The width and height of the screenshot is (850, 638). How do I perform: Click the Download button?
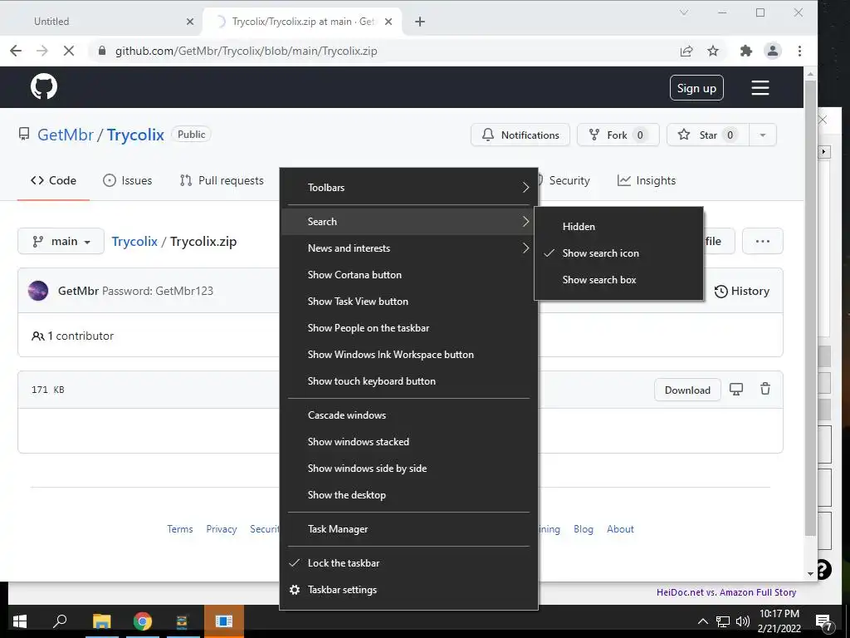click(x=687, y=390)
